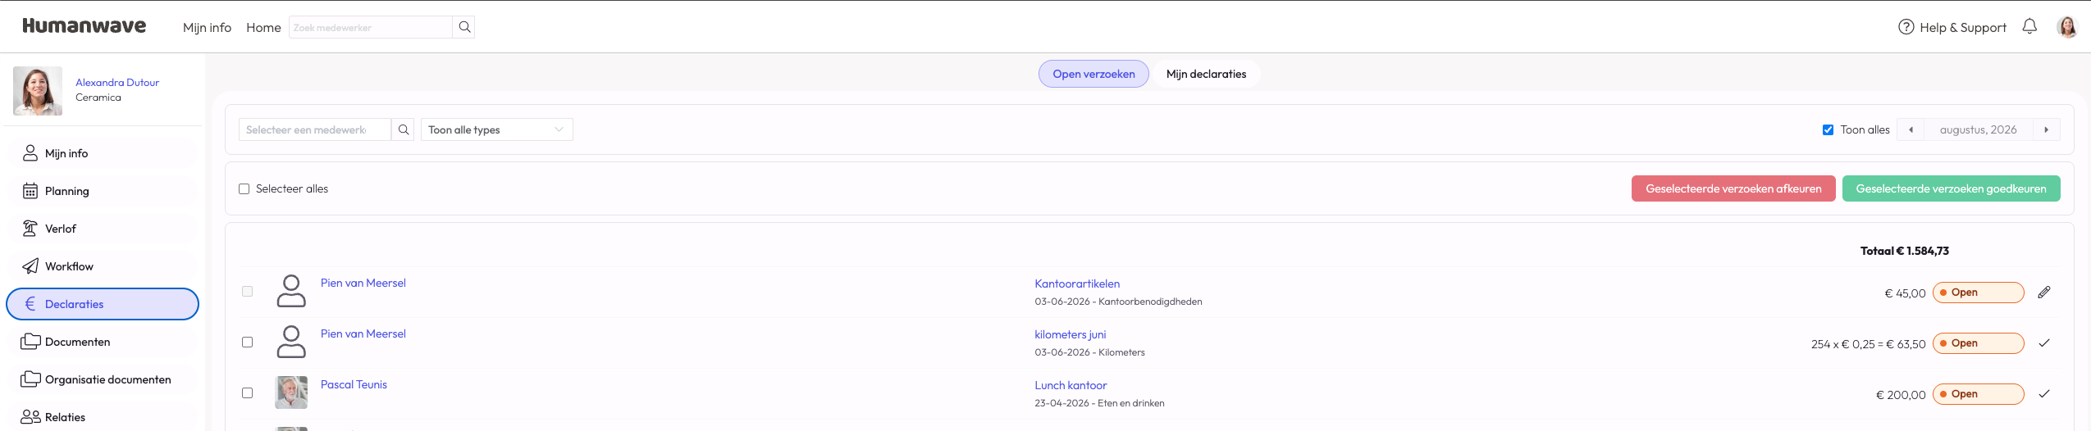
Task: Click the € 45,00 amount
Action: tap(1905, 293)
